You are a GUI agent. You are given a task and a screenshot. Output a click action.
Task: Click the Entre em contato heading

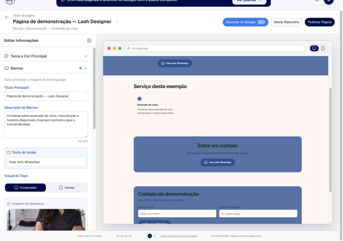(x=218, y=146)
